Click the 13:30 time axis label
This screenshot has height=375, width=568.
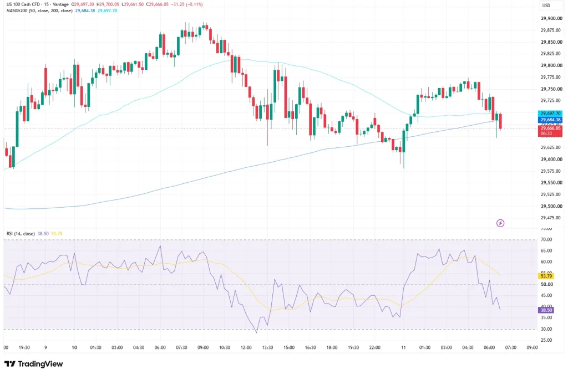[267, 347]
